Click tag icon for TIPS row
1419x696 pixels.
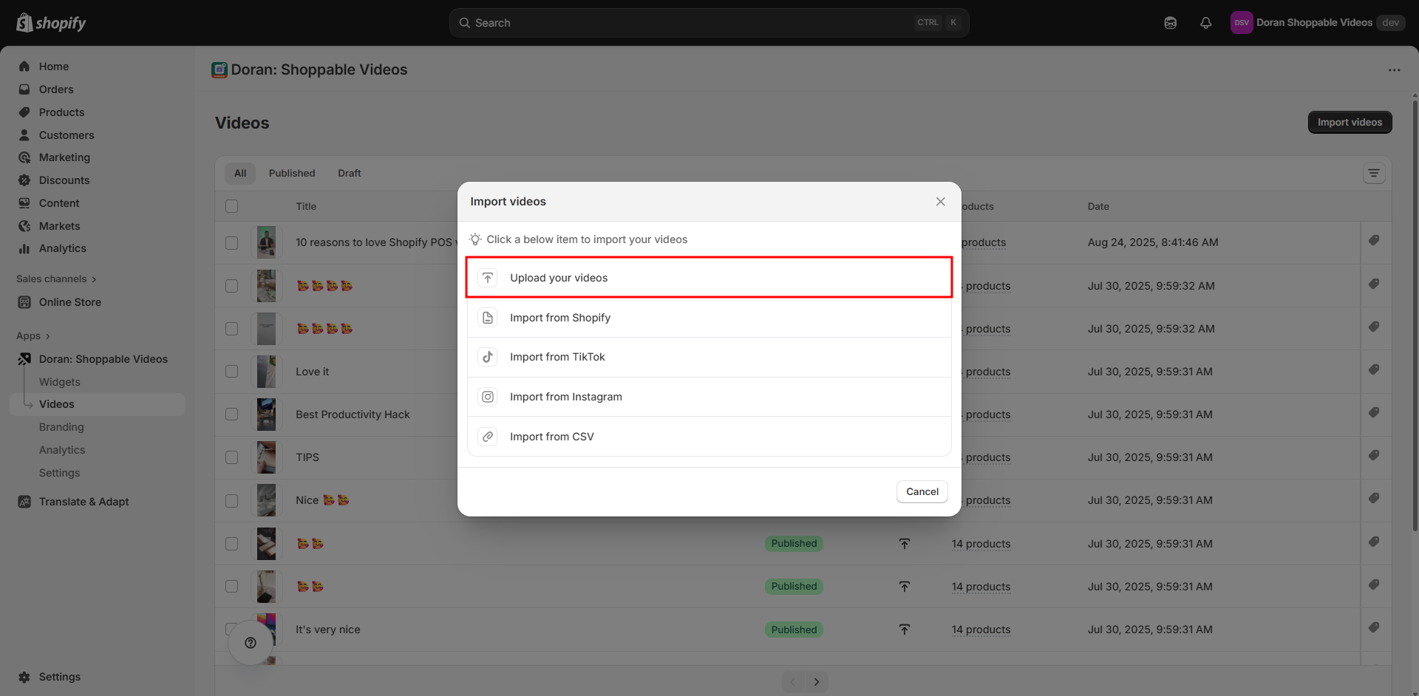coord(1374,455)
